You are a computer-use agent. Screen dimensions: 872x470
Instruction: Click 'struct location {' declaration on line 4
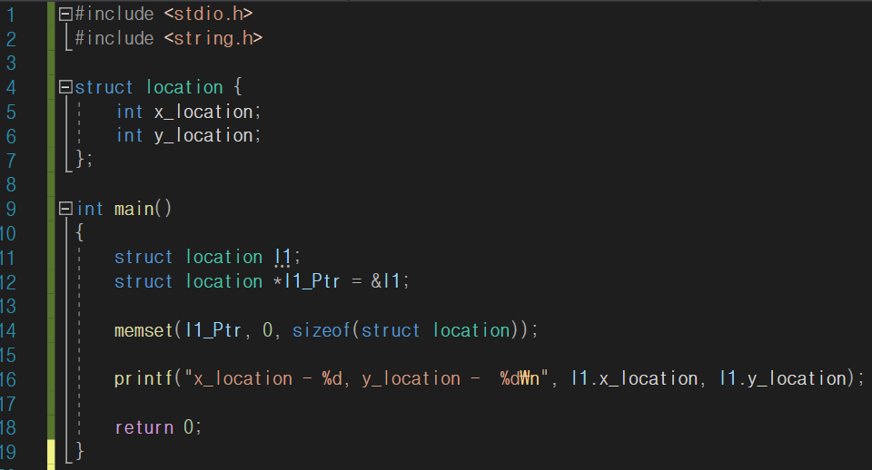pyautogui.click(x=158, y=87)
